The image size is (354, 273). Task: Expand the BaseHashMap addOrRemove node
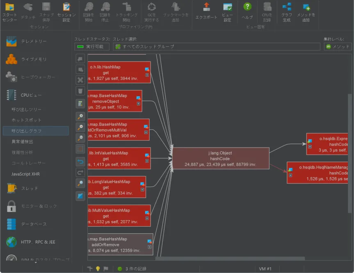click(150, 247)
